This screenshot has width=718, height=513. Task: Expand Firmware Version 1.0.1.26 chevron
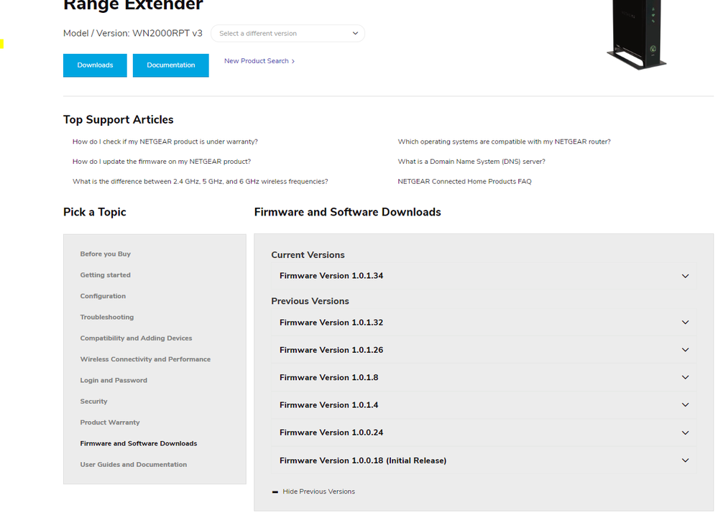[x=685, y=350]
